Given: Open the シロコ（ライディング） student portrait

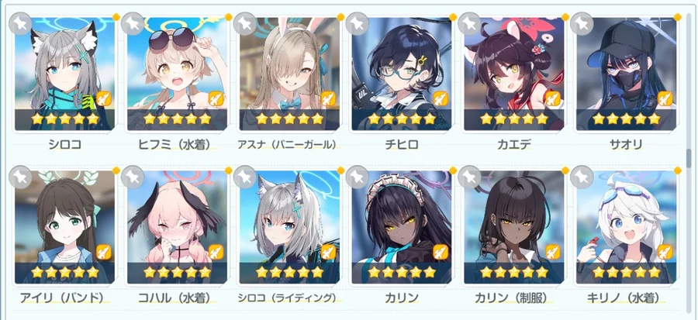Looking at the screenshot, I should 289,227.
